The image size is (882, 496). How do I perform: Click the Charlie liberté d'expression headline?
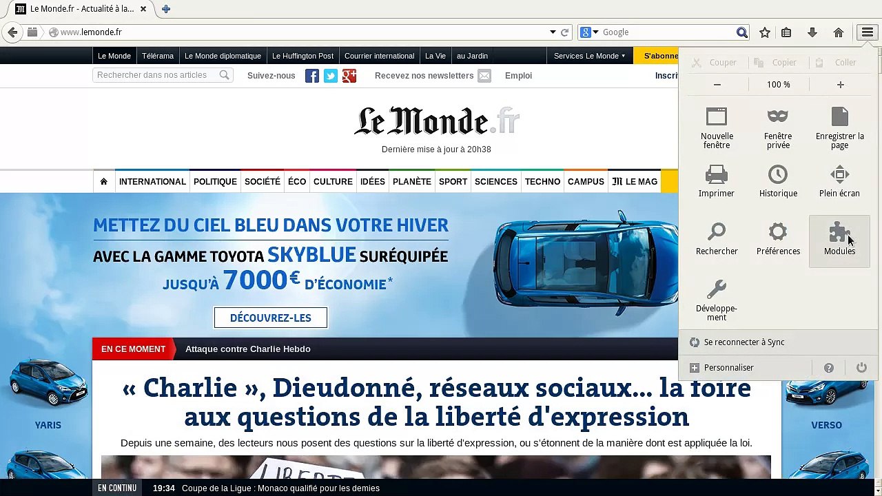437,402
